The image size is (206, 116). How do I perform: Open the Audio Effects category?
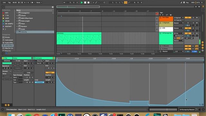[x=8, y=43]
